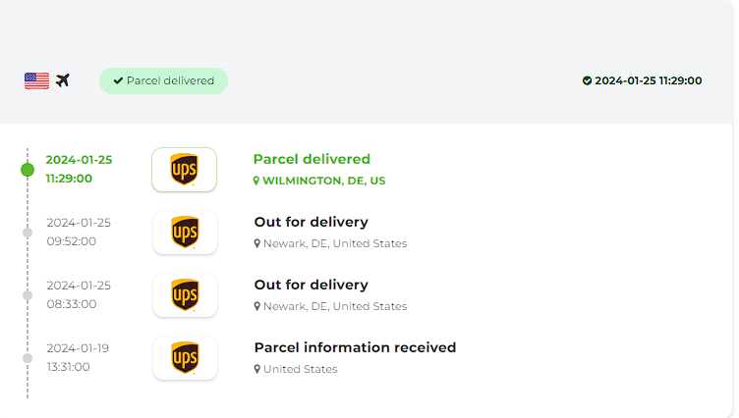Image resolution: width=739 pixels, height=418 pixels.
Task: Click the green Parcel delivered event title
Action: pyautogui.click(x=312, y=159)
